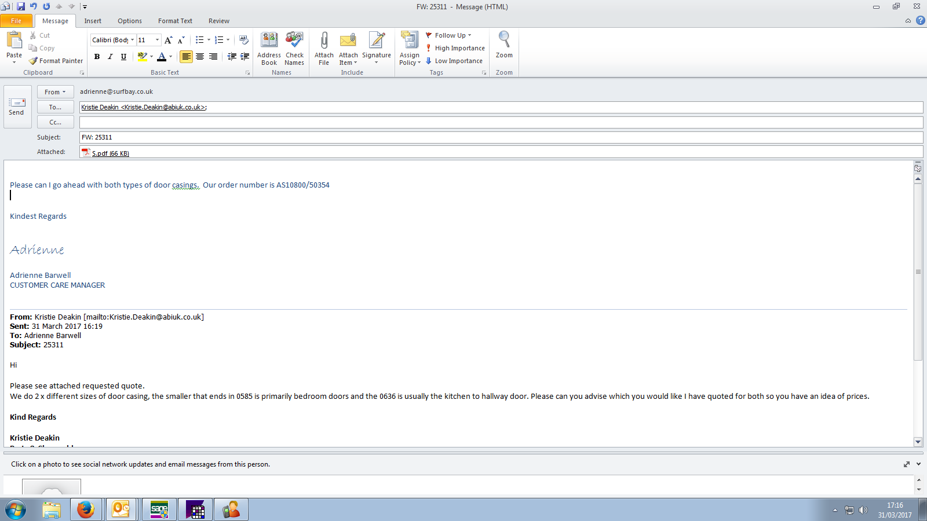Switch to the Format Text tab
The height and width of the screenshot is (521, 927).
click(175, 21)
